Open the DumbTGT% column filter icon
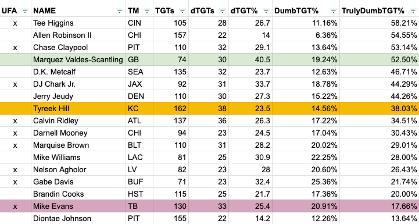Viewport: 419px width, 224px height. pyautogui.click(x=333, y=11)
